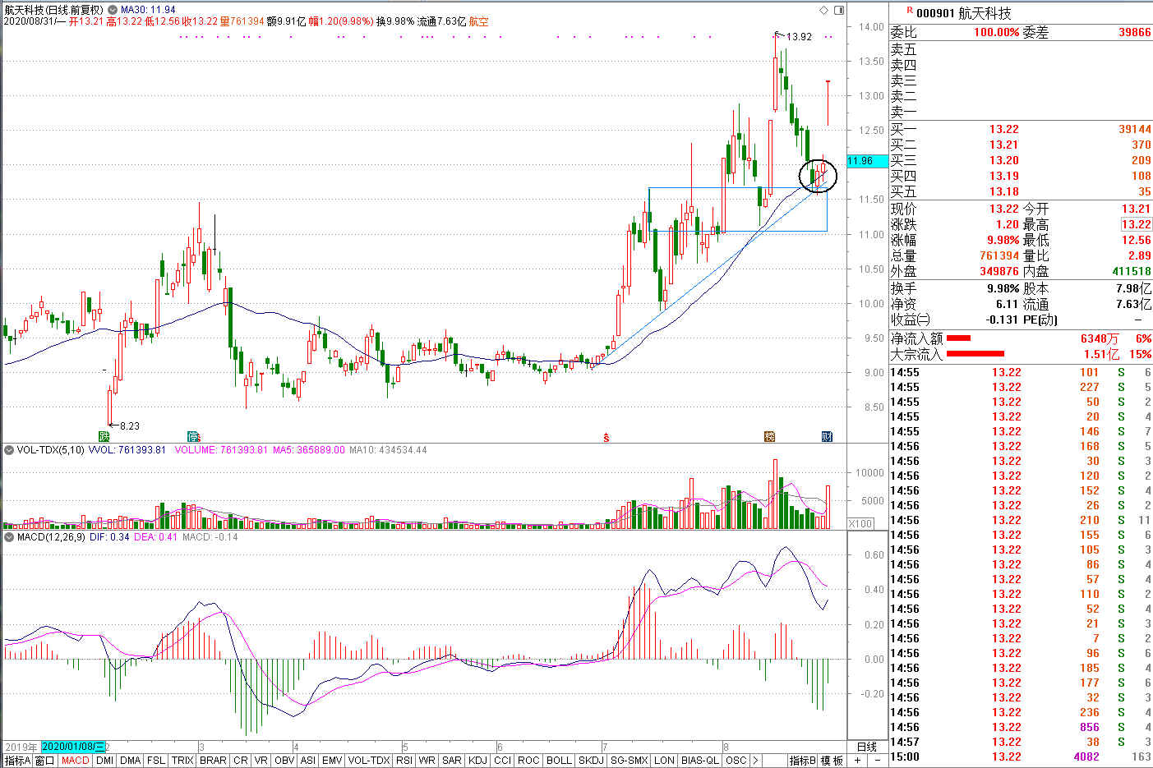Screen dimensions: 1153x768
Task: Click the diamond icon at the chart's upper right
Action: [x=824, y=10]
